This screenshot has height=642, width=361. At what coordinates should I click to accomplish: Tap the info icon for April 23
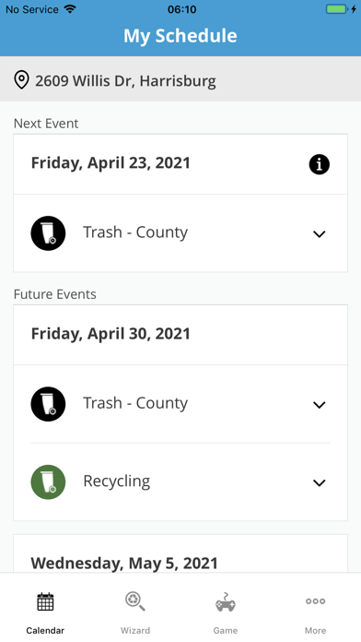pos(319,164)
